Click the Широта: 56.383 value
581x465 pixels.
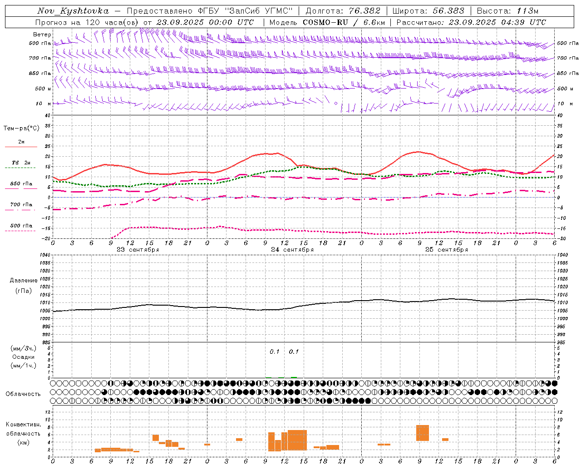(428, 11)
